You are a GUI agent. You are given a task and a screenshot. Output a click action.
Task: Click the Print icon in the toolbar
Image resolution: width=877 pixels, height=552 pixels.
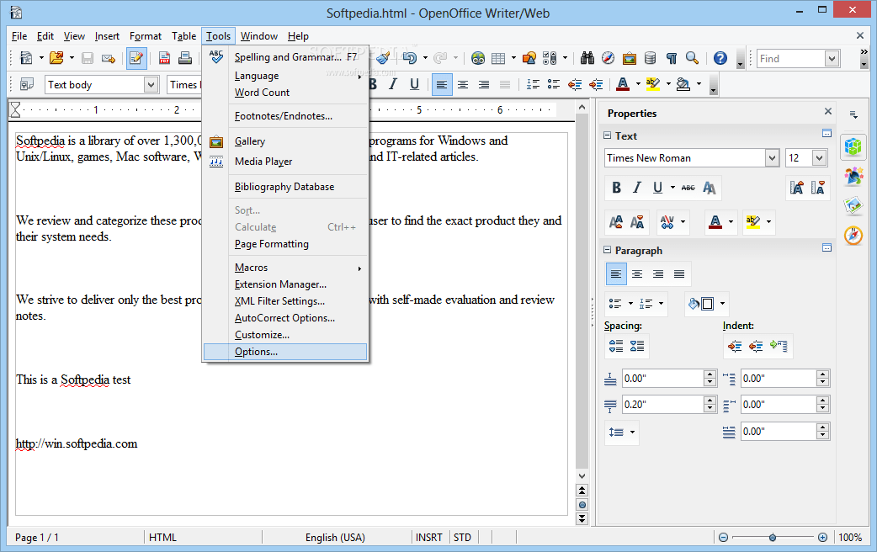pos(185,58)
